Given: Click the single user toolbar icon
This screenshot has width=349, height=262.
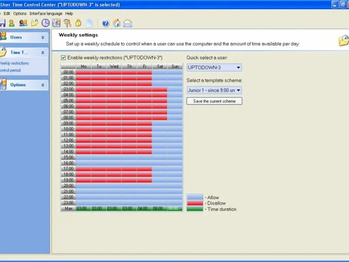Looking at the screenshot, I should (12, 23).
